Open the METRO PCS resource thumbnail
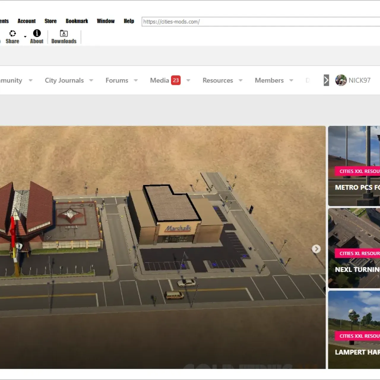This screenshot has width=380, height=380. click(x=354, y=166)
